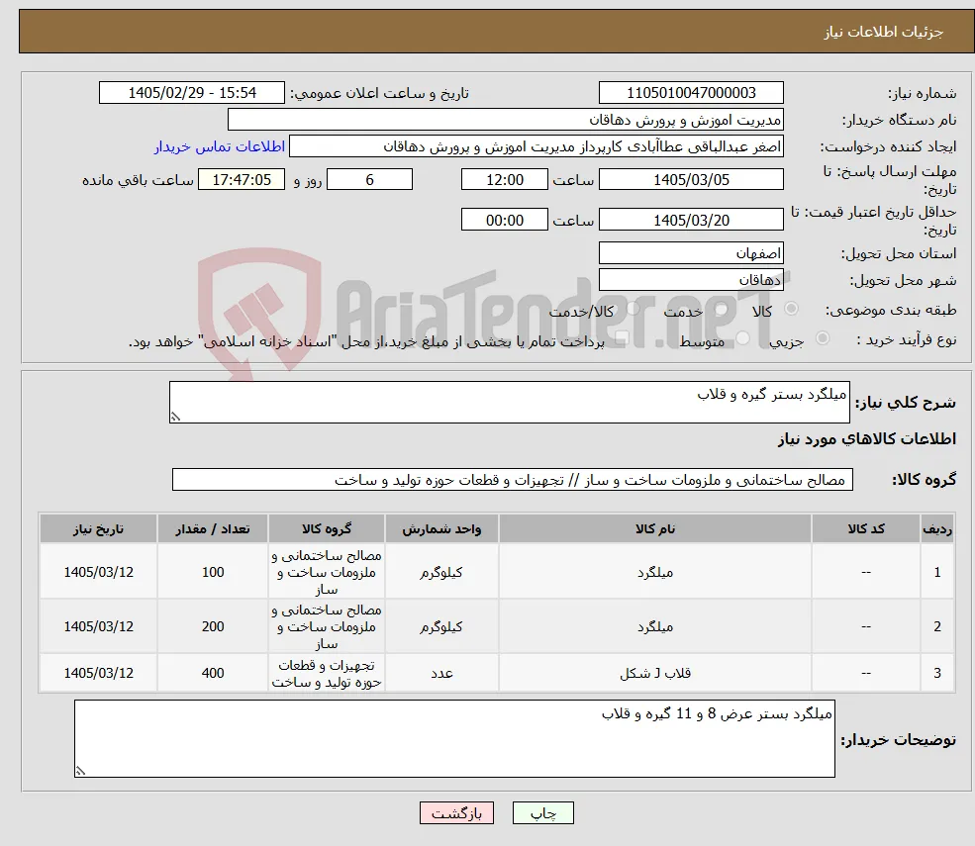Click the general description text area
The width and height of the screenshot is (975, 846).
509,402
